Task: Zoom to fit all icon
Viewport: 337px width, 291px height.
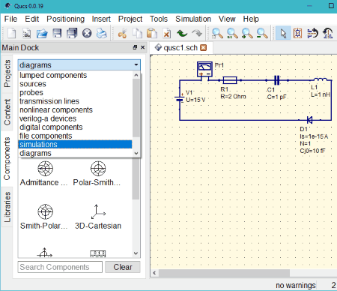Action: (217, 33)
